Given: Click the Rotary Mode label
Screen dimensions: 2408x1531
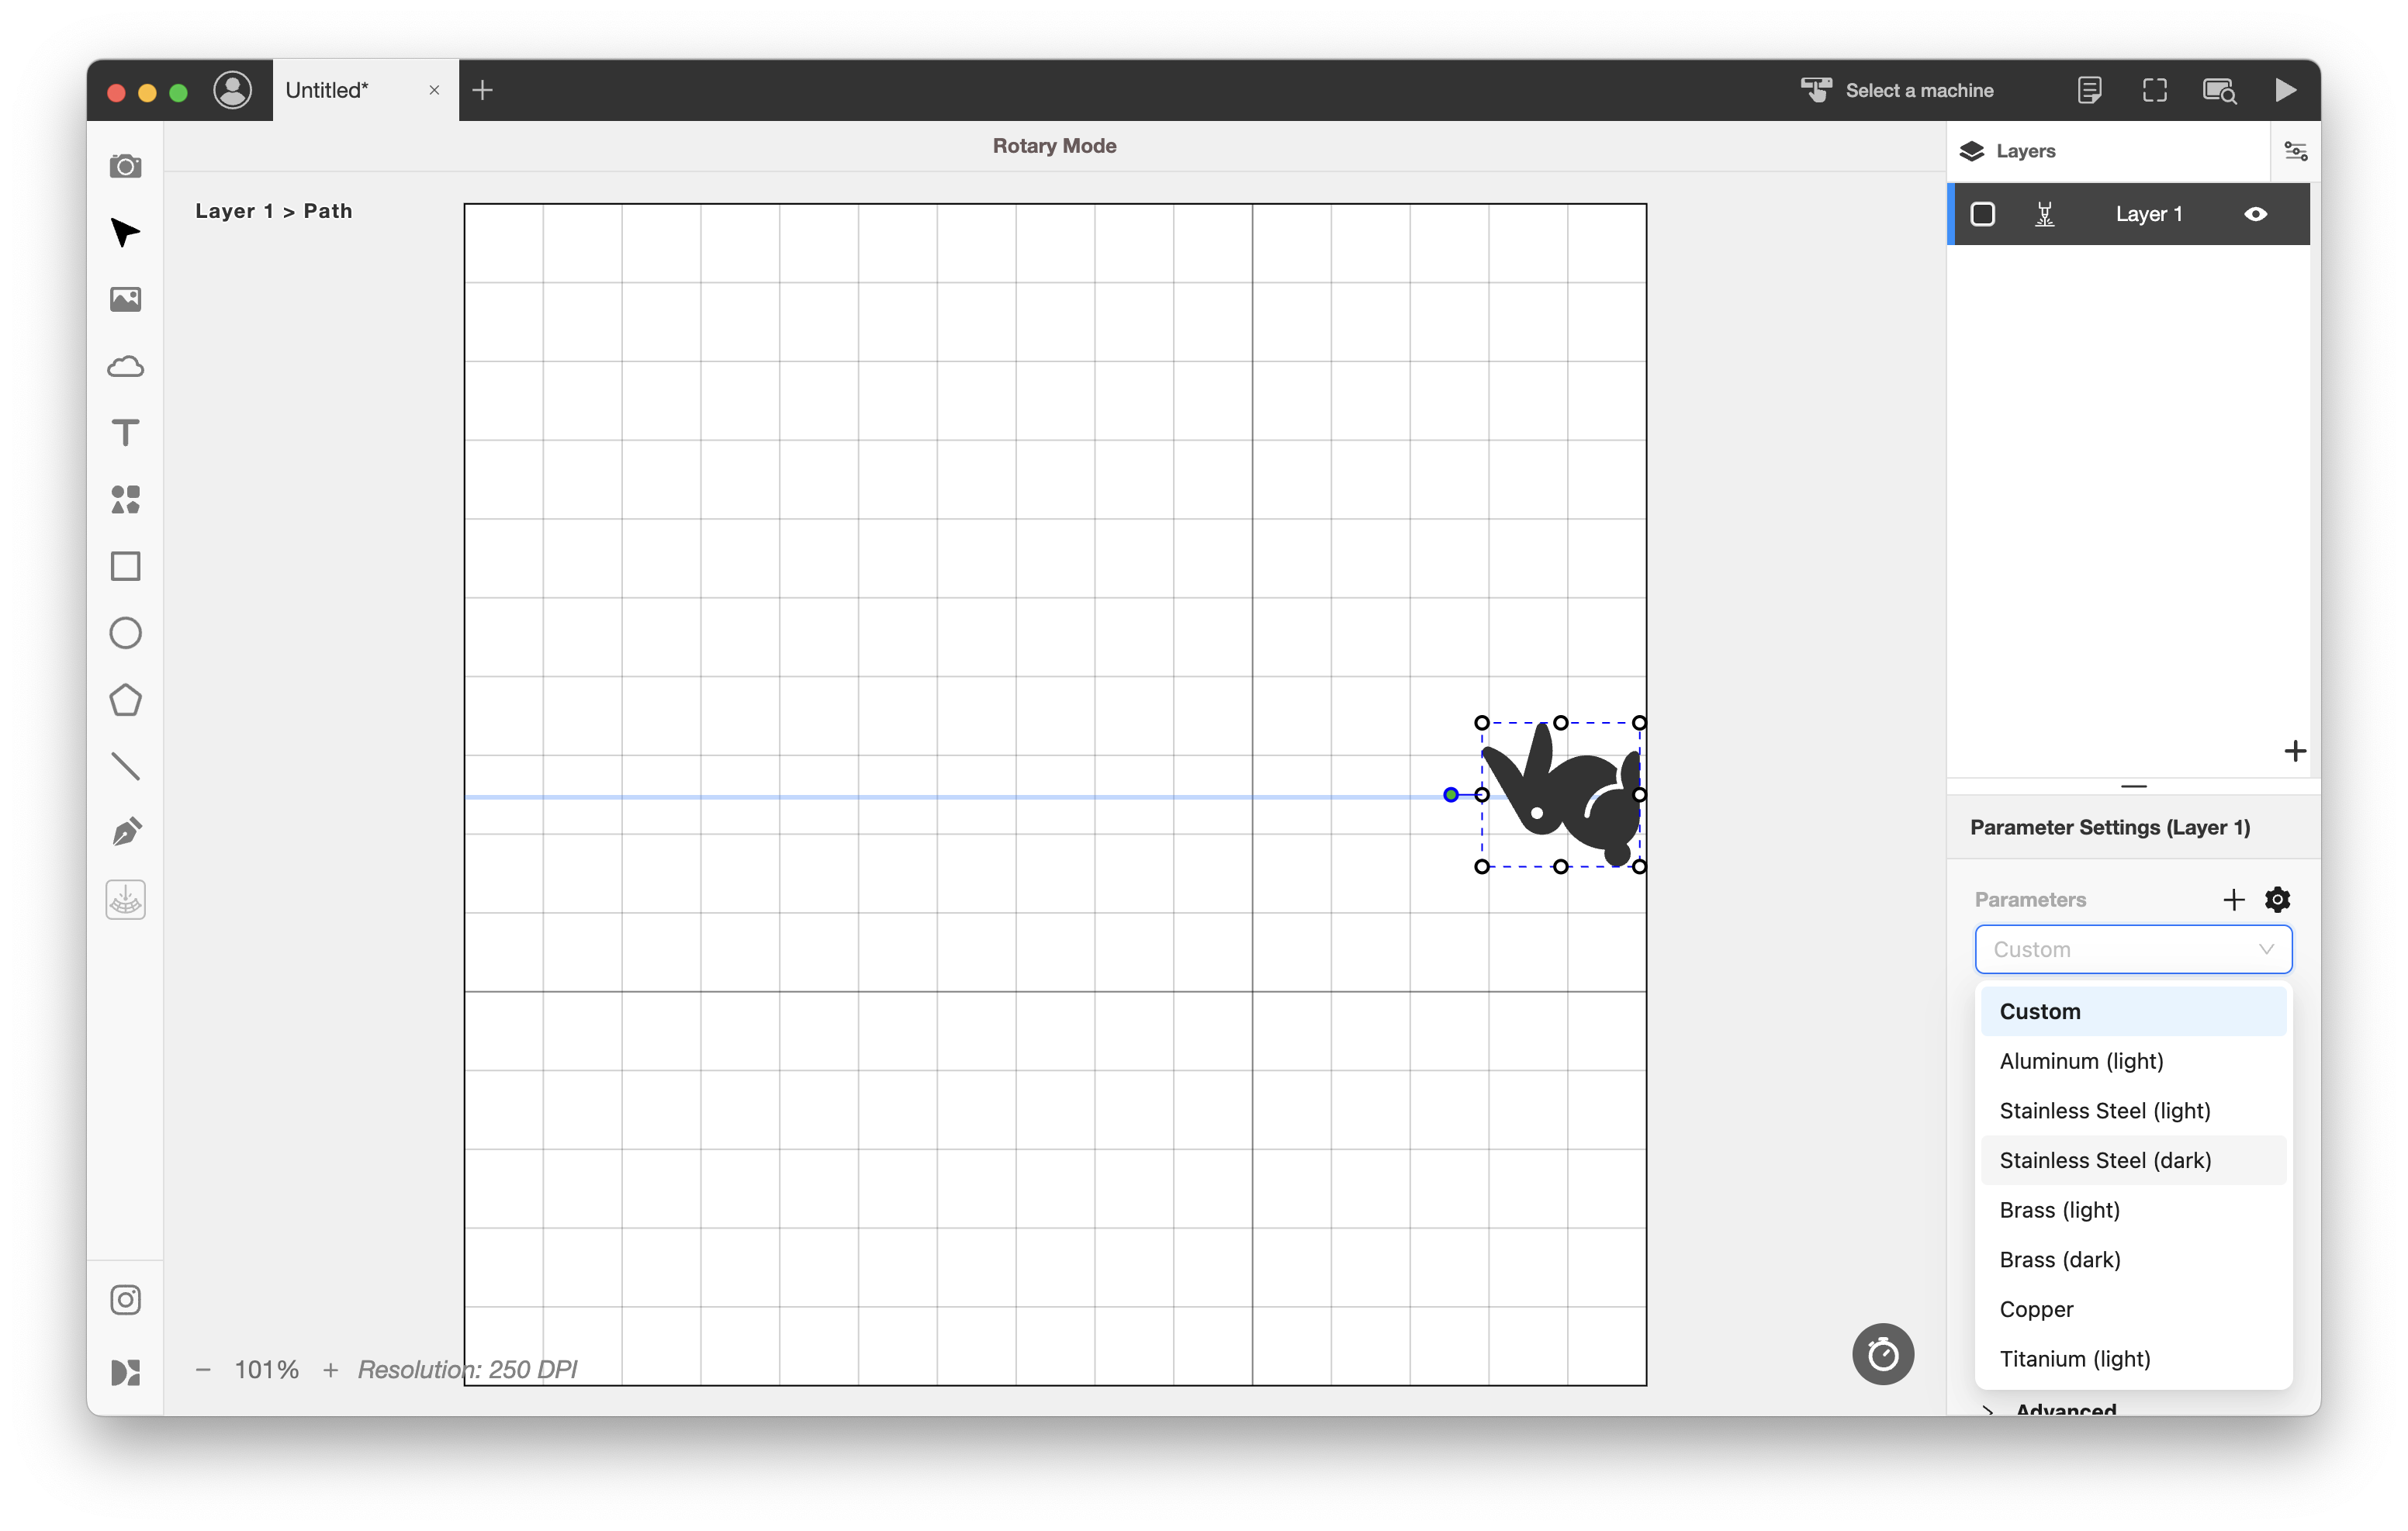Looking at the screenshot, I should 1054,146.
